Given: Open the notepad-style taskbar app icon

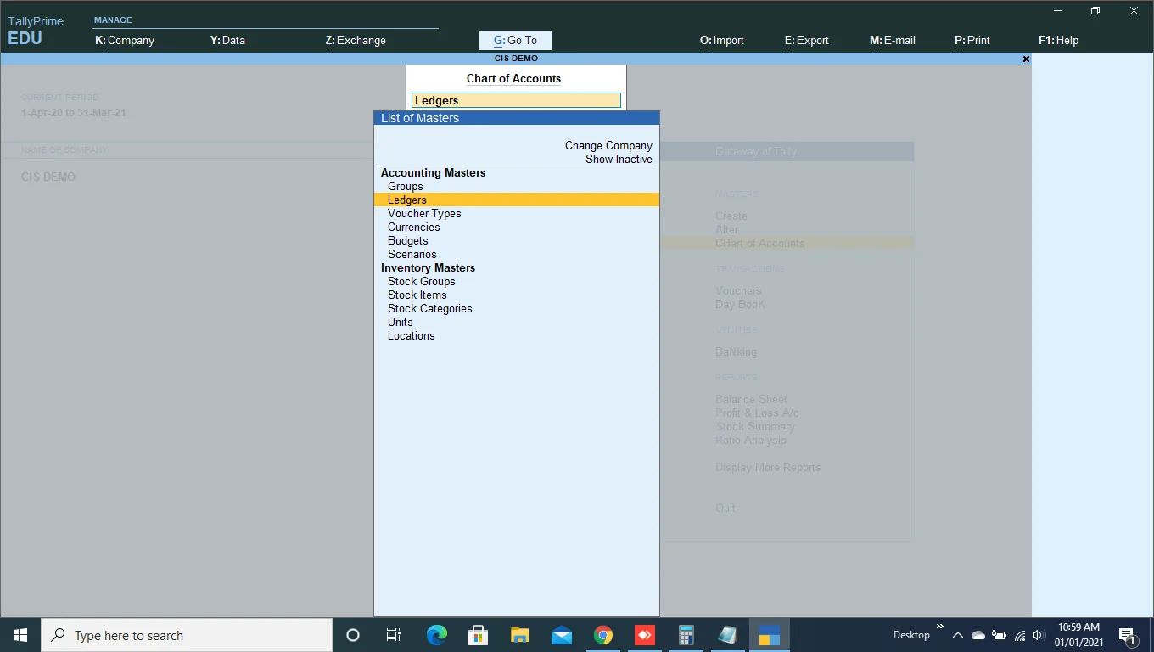Looking at the screenshot, I should [x=727, y=635].
